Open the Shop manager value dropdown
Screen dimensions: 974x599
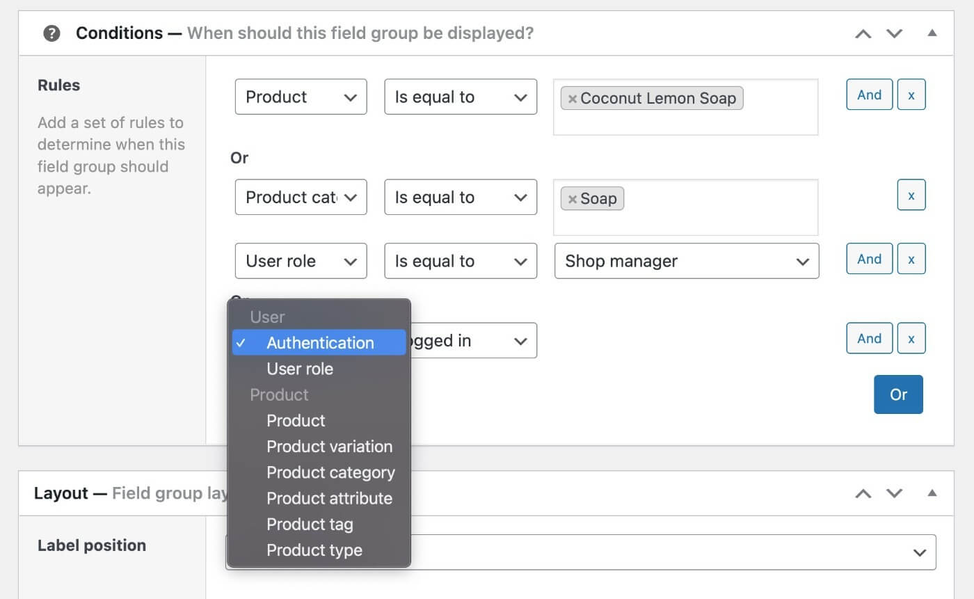687,261
